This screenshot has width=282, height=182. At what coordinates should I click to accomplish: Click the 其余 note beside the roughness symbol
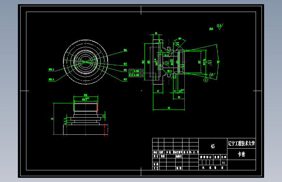(x=211, y=29)
